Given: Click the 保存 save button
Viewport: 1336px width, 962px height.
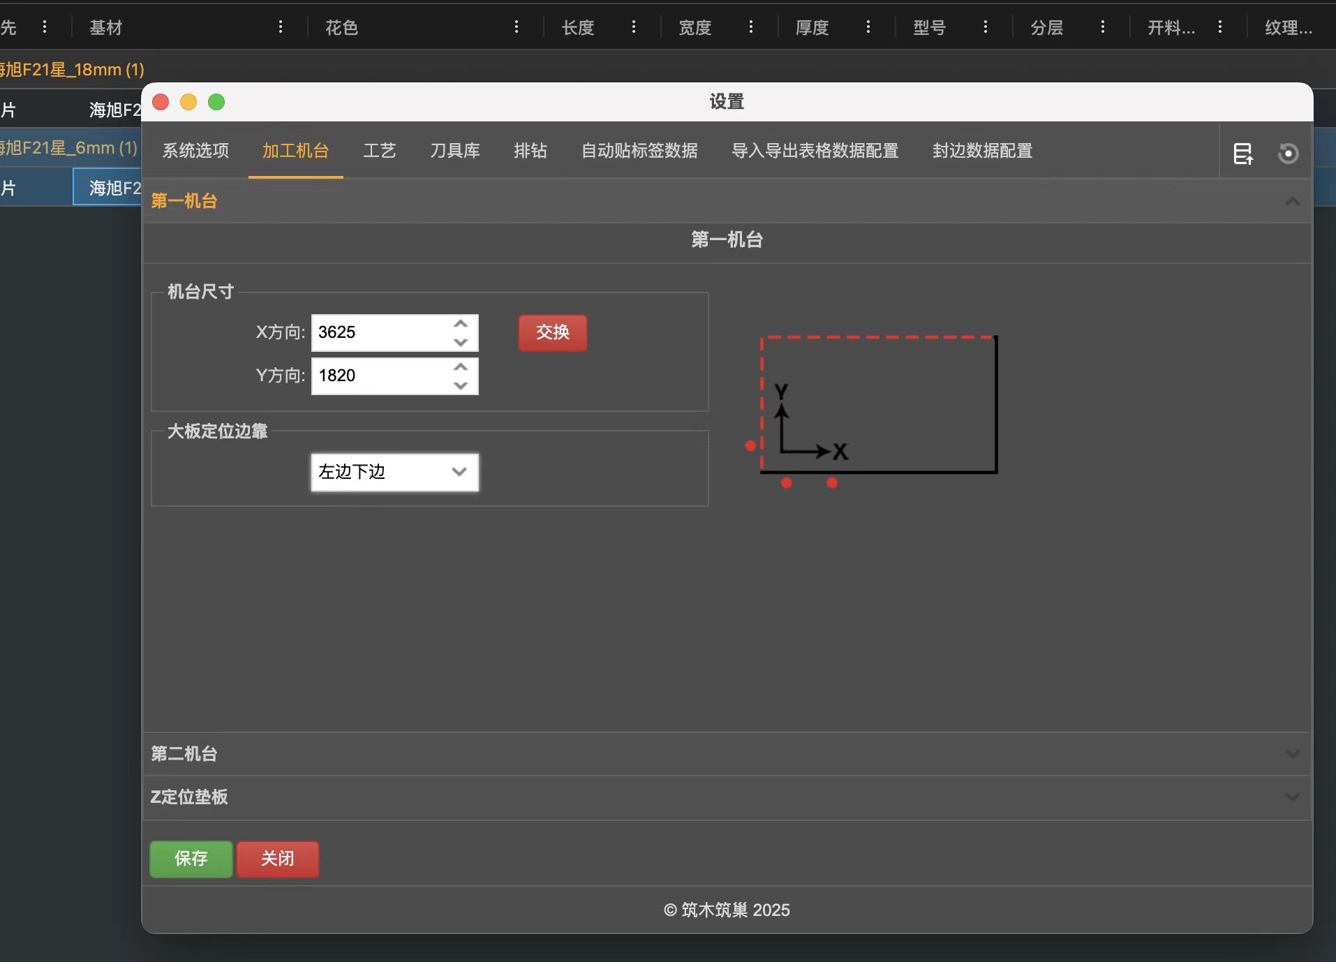Looking at the screenshot, I should point(191,859).
